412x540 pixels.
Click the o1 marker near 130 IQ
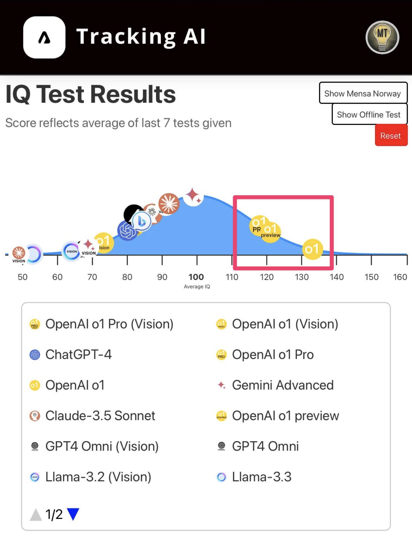pyautogui.click(x=312, y=249)
